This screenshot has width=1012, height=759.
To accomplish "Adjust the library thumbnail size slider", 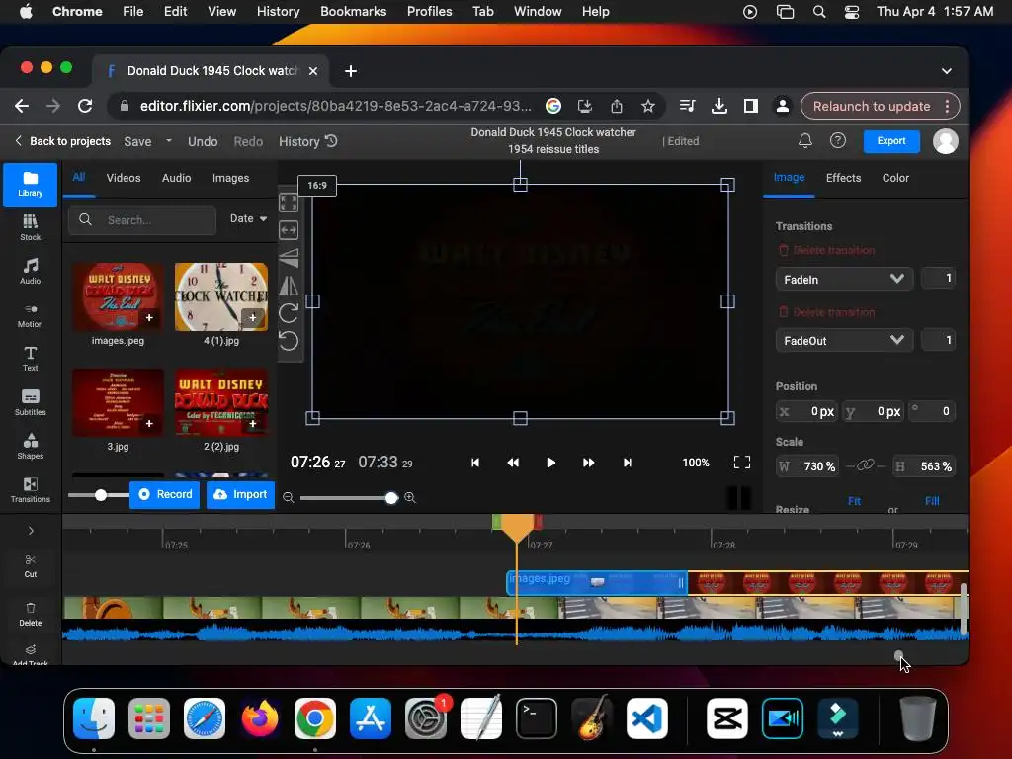I will click(100, 495).
